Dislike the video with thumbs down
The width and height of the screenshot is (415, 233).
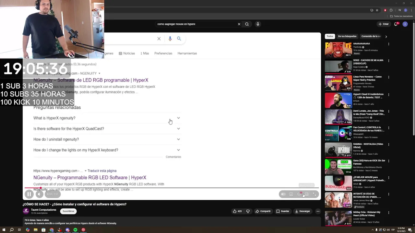tap(248, 211)
